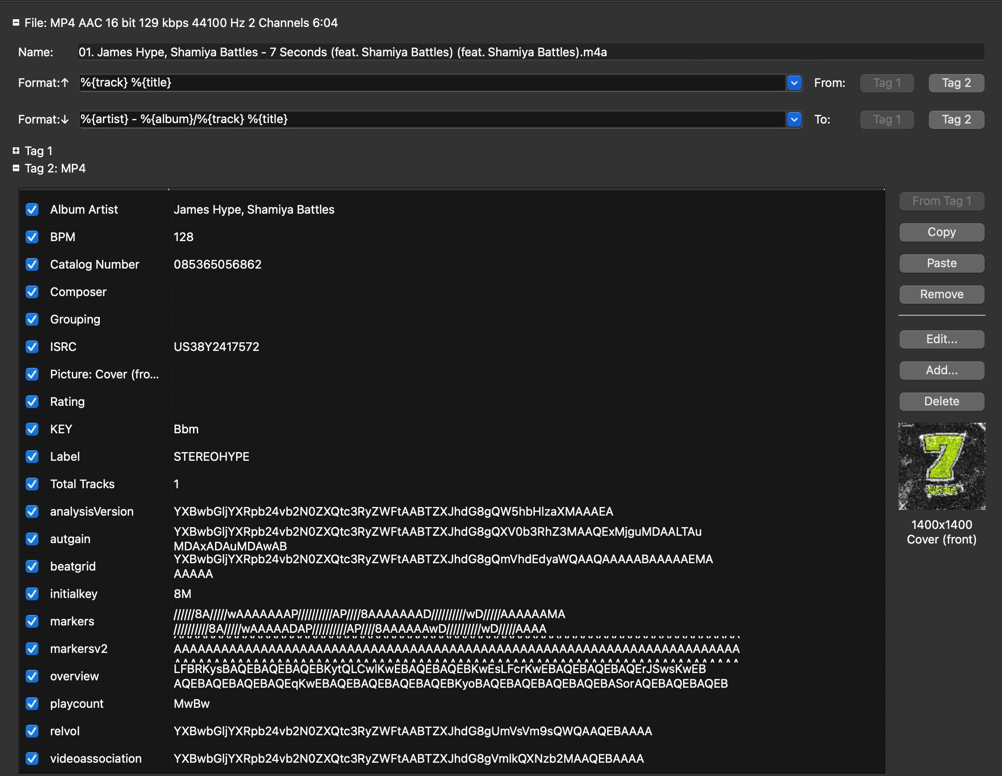Image resolution: width=1002 pixels, height=776 pixels.
Task: Toggle the BPM field checkbox
Action: [x=32, y=237]
